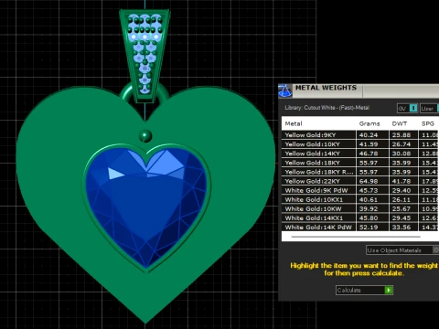Toggle the User library switch

tap(430, 108)
